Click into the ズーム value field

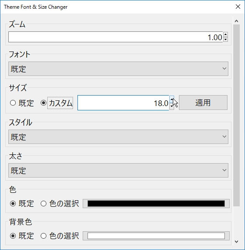pyautogui.click(x=116, y=37)
